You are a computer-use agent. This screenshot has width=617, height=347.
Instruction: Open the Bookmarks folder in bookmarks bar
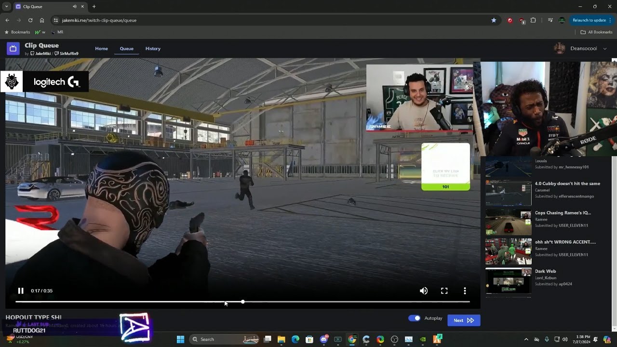tap(17, 32)
